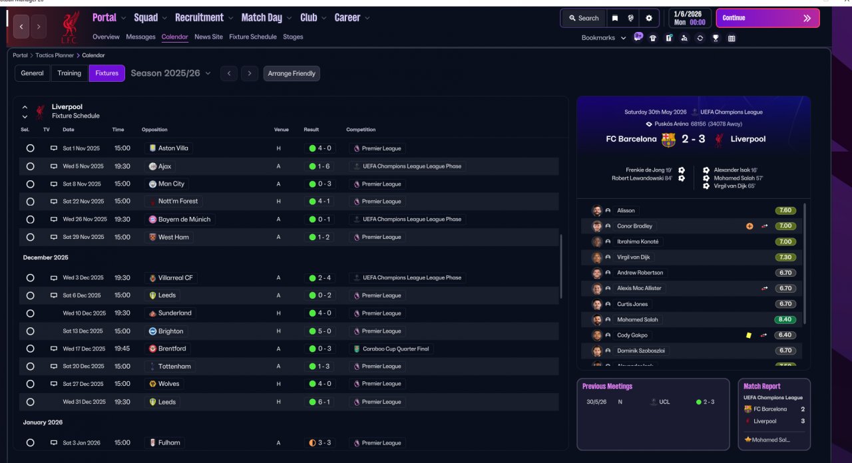Select the Man City fixture radio button
Screen dimensions: 852x463
pos(30,184)
